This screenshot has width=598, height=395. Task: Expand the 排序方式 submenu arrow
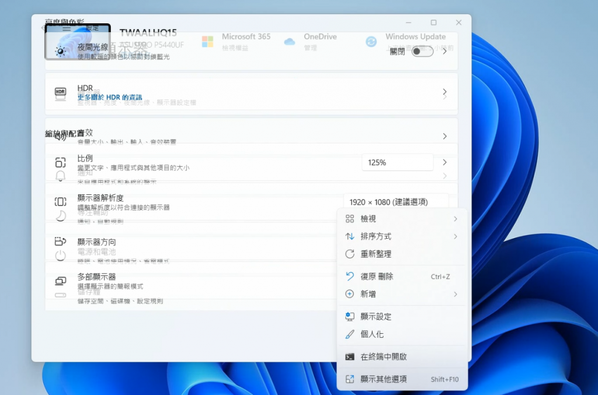pyautogui.click(x=456, y=236)
